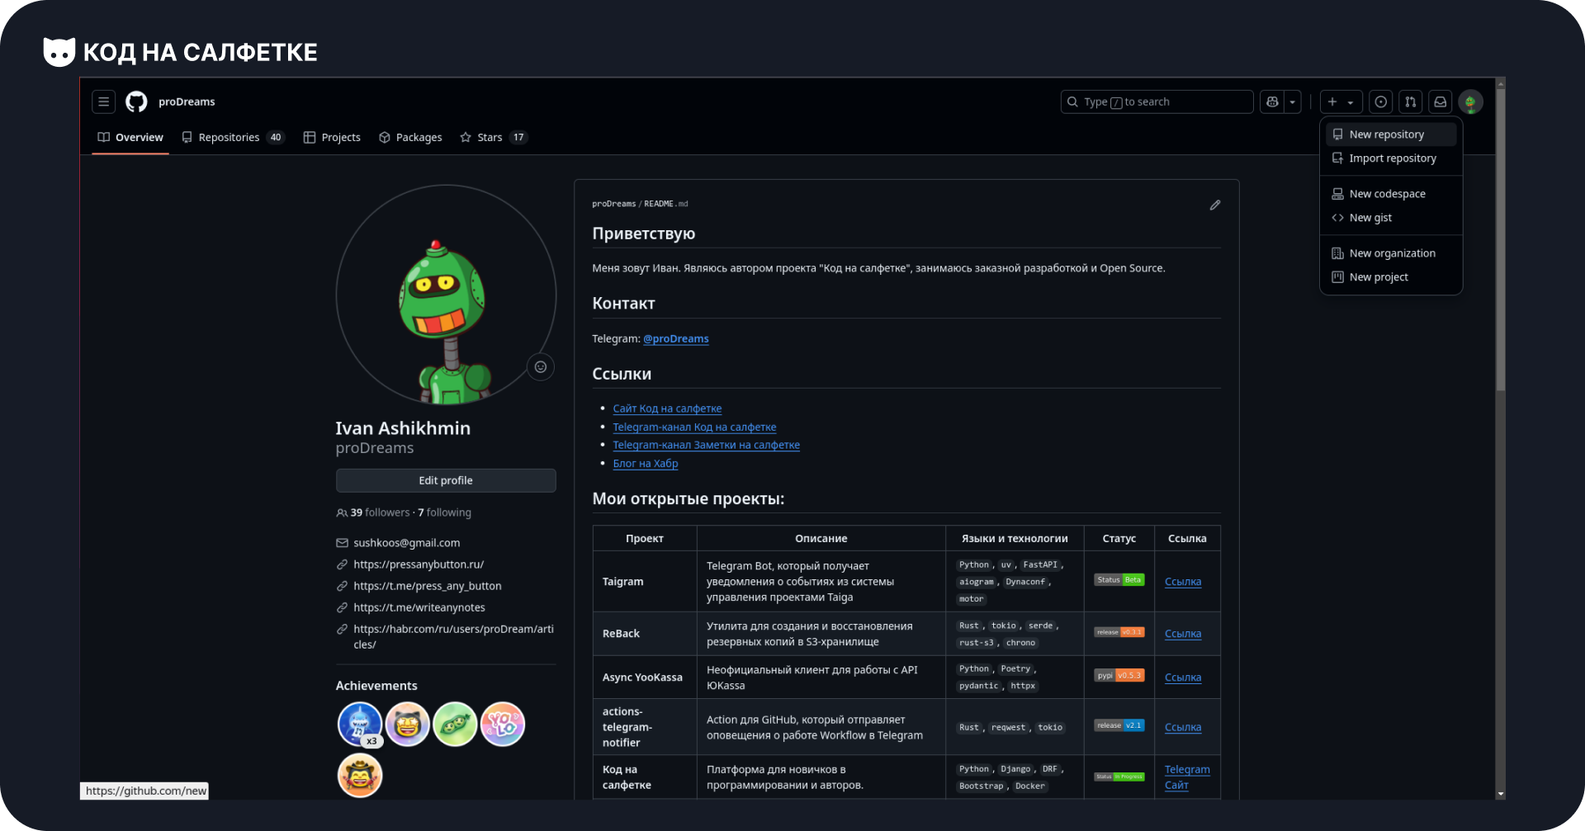Switch to the Stars tab
Viewport: 1585px width, 831px height.
click(493, 137)
